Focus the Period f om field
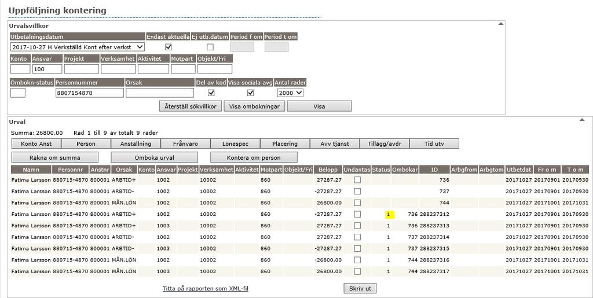Viewport: 593px width, 298px height. pyautogui.click(x=242, y=47)
